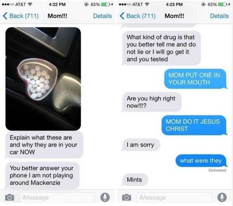
Task: Tap the Wi-Fi icon in right status bar
Action: (147, 4)
